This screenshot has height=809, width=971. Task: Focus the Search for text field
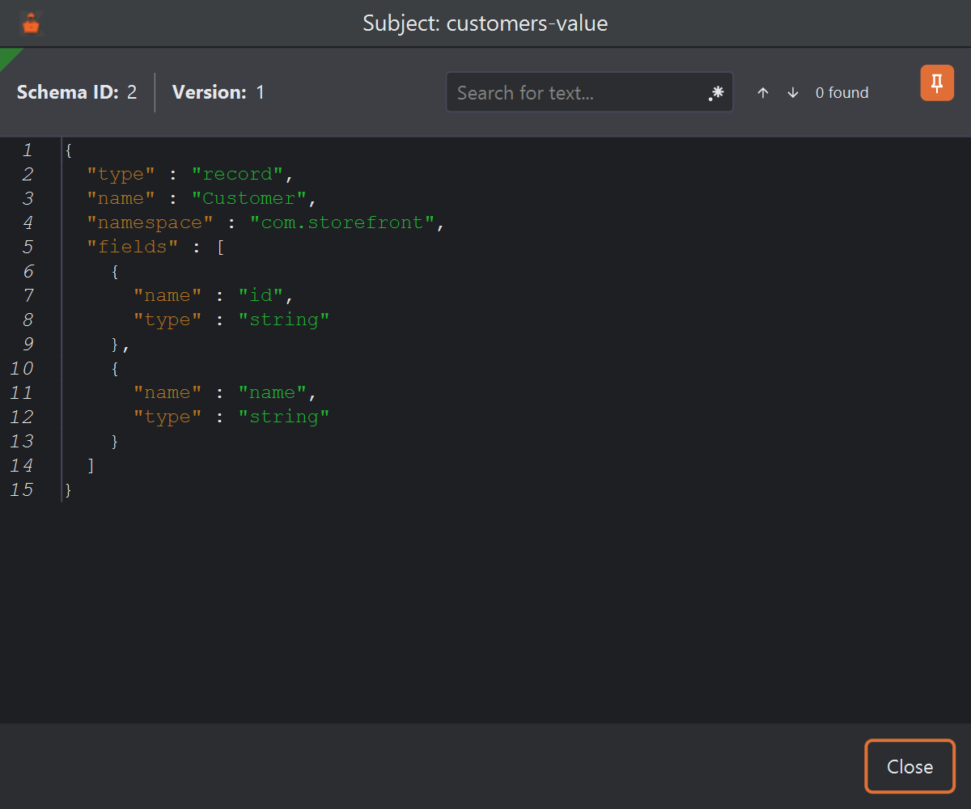click(x=589, y=92)
